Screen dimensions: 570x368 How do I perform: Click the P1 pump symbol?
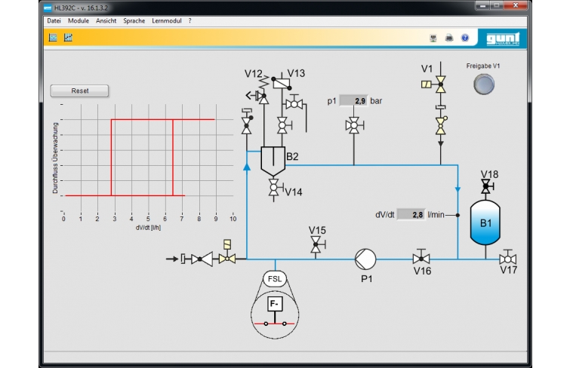pyautogui.click(x=365, y=259)
